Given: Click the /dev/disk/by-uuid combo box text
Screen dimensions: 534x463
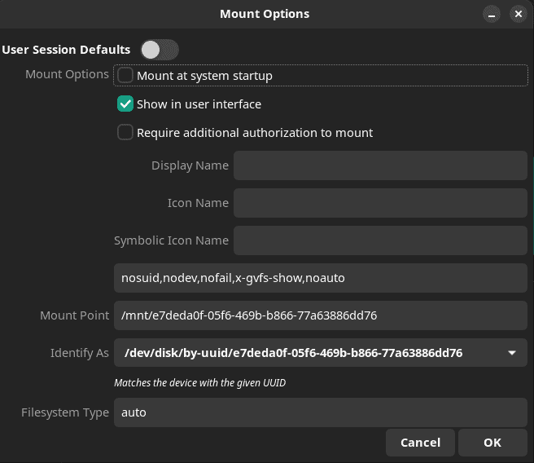Looking at the screenshot, I should (293, 353).
